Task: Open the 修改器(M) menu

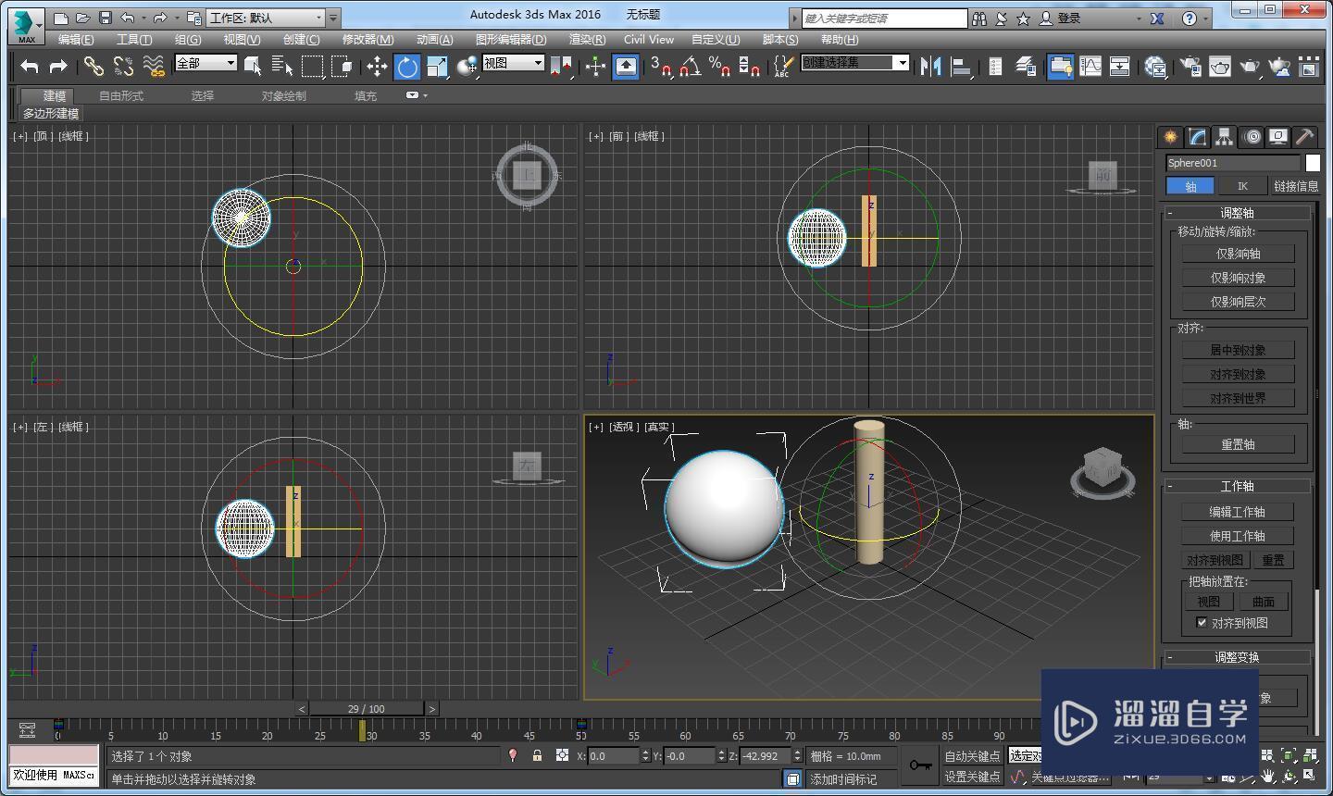Action: click(368, 40)
